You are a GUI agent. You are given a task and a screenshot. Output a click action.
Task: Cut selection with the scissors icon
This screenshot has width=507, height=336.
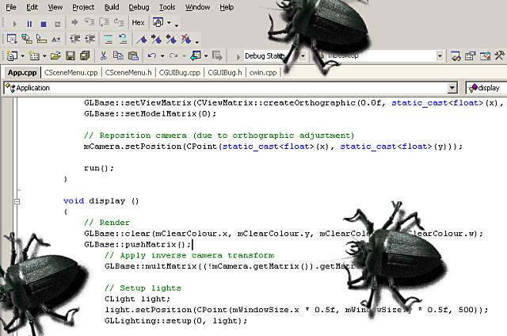(x=104, y=56)
